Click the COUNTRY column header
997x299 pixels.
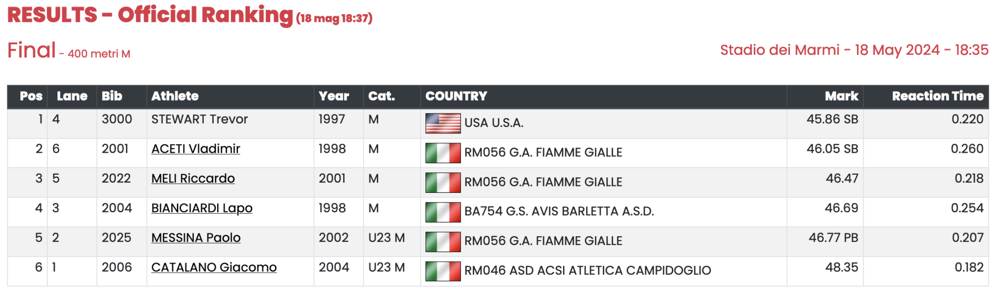tap(456, 96)
